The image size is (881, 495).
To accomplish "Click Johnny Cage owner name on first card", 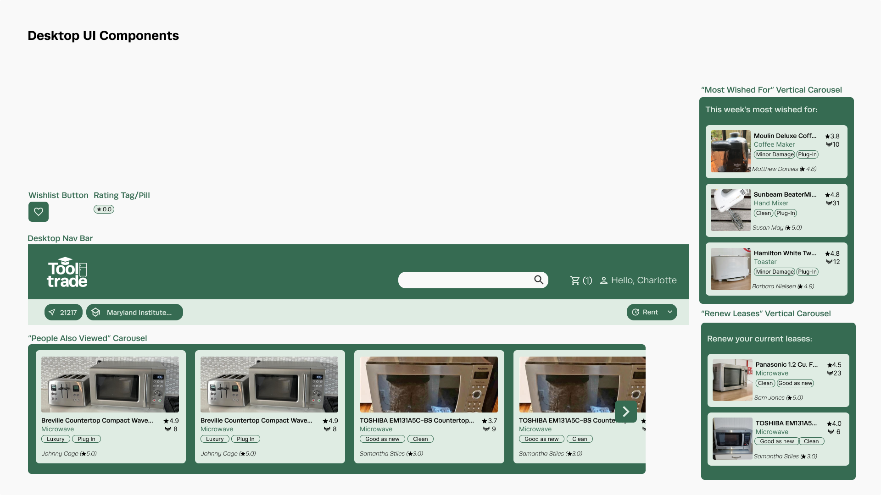I will pos(60,454).
